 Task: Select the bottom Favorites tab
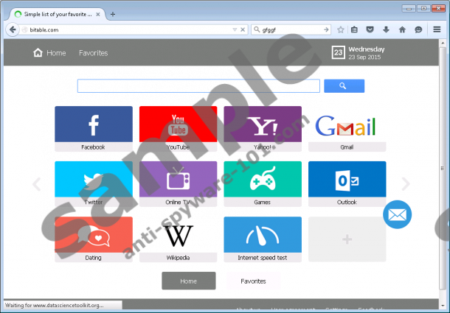[x=254, y=281]
